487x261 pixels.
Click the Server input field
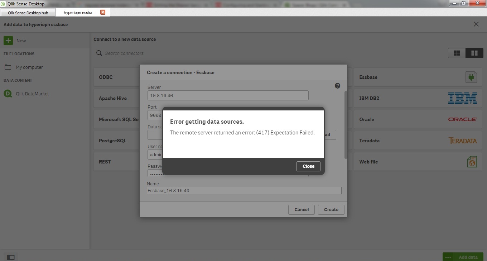[228, 95]
